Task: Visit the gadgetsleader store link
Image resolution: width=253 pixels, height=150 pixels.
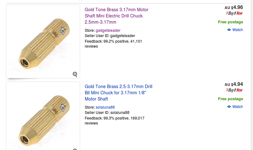Action: pyautogui.click(x=108, y=30)
